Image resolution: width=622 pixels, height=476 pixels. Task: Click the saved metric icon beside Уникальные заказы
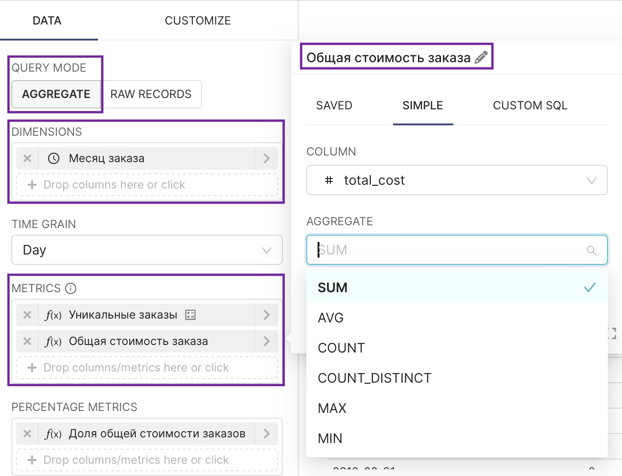coord(190,315)
